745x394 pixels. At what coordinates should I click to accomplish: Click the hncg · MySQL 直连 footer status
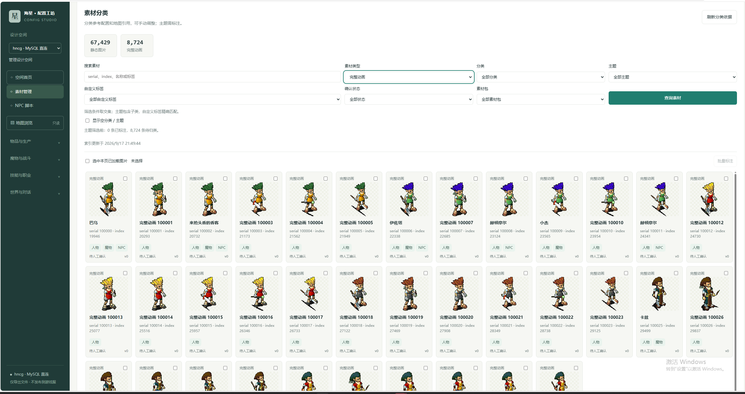tap(32, 374)
